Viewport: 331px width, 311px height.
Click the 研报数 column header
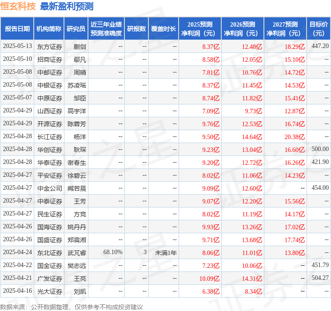click(136, 29)
